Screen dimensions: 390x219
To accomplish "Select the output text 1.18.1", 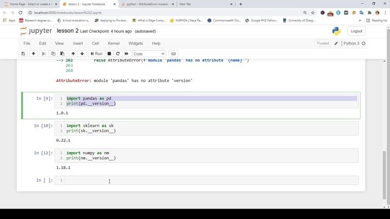I will point(63,168).
